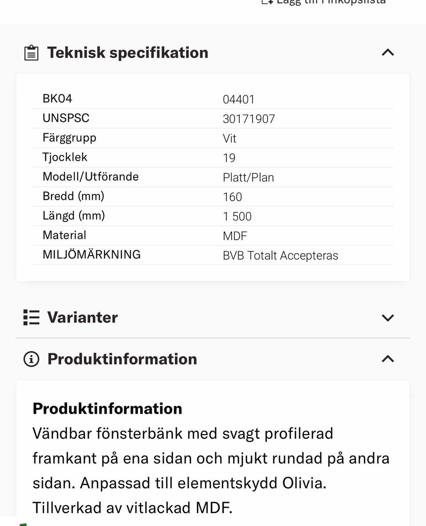Click the Modell/Utförande value Platt/Plan
The image size is (426, 526).
point(248,178)
